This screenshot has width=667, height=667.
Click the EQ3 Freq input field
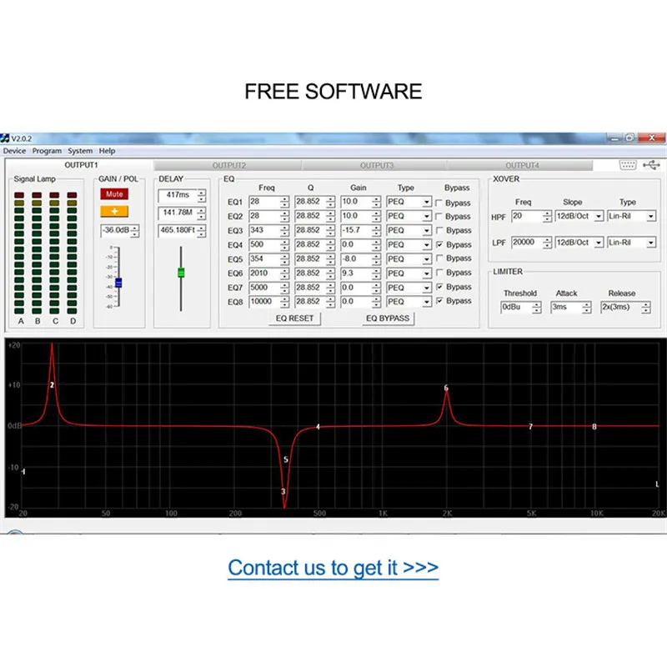pyautogui.click(x=264, y=231)
